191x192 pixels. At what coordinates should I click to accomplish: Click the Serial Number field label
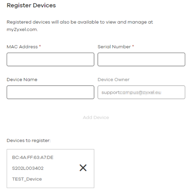click(114, 47)
